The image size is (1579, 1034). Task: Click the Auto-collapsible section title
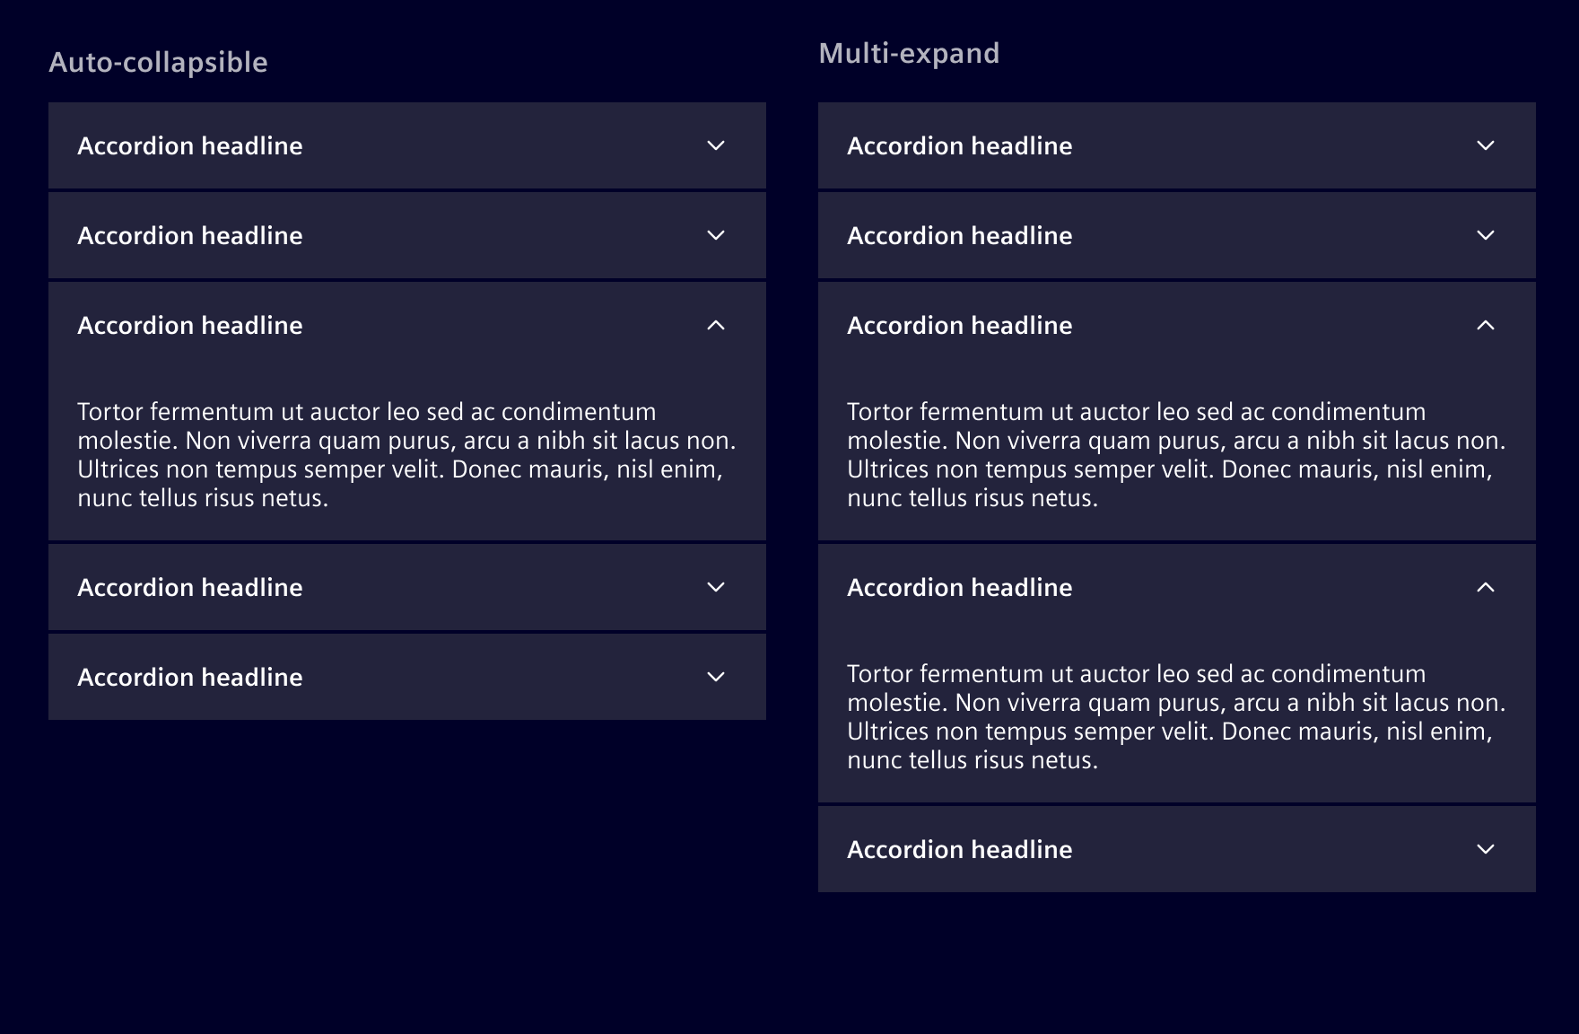(159, 62)
